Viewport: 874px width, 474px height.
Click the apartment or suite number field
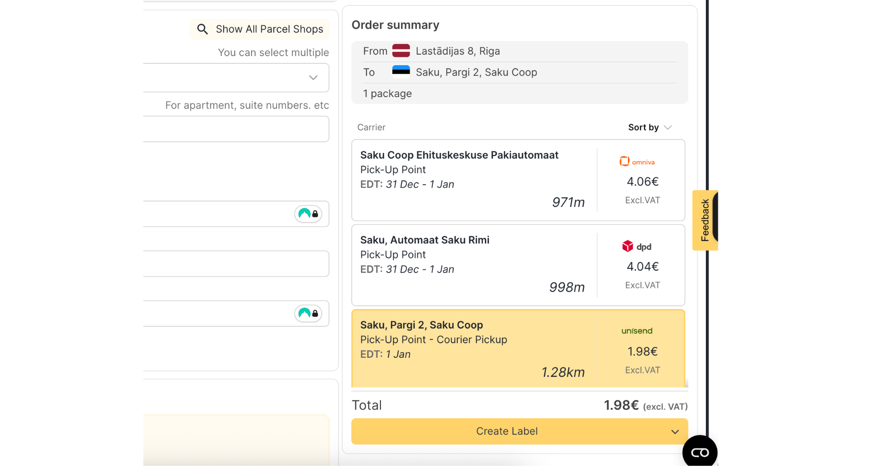click(236, 129)
